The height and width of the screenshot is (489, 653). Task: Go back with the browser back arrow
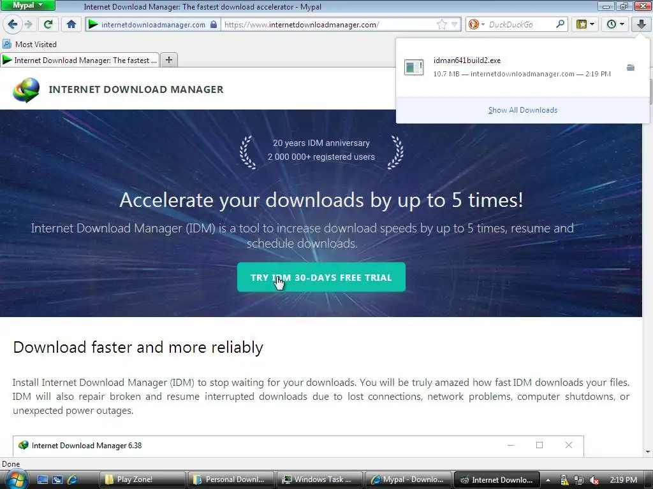tap(13, 24)
